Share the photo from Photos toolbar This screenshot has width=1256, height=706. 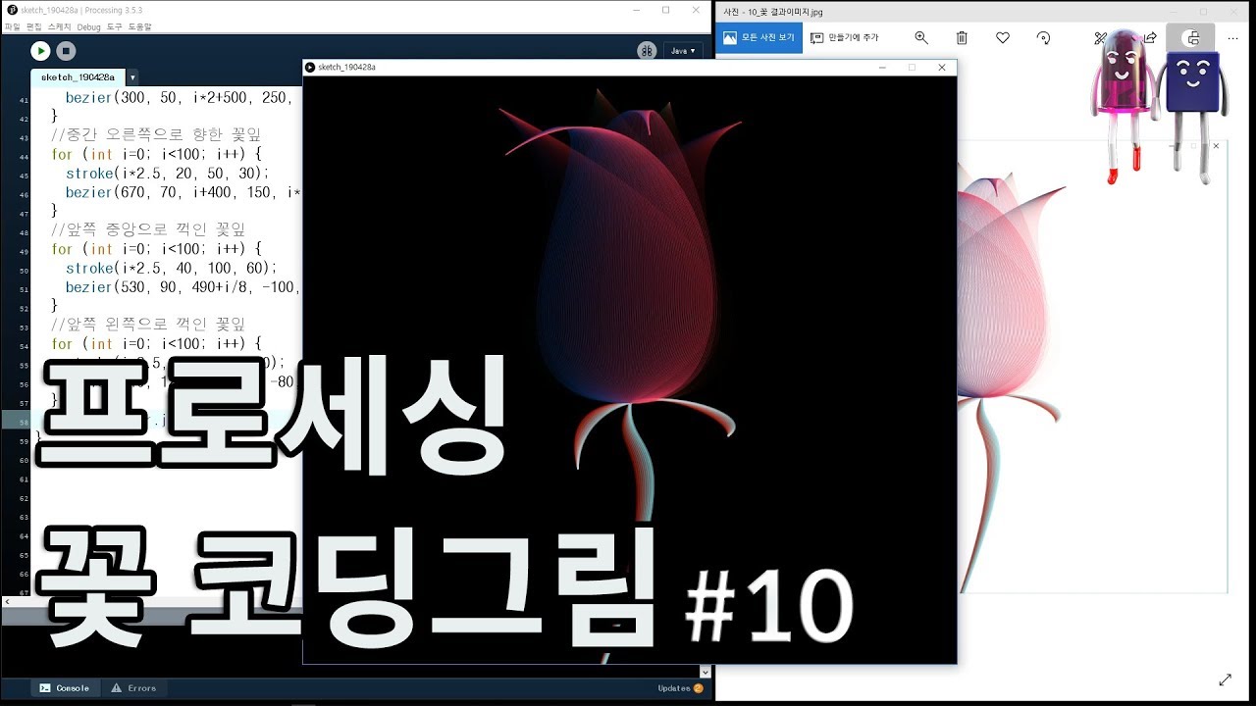coord(1150,37)
